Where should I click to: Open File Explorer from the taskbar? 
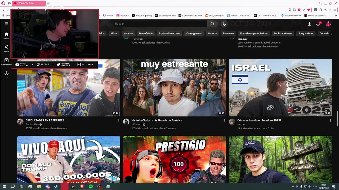pyautogui.click(x=39, y=187)
